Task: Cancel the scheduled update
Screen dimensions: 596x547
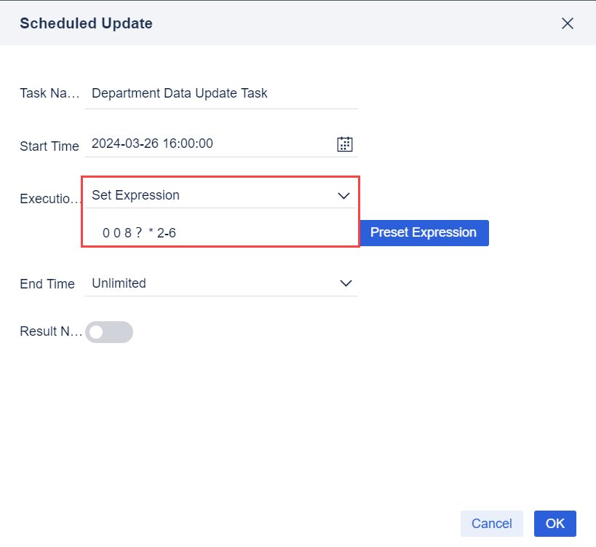Action: pos(492,524)
